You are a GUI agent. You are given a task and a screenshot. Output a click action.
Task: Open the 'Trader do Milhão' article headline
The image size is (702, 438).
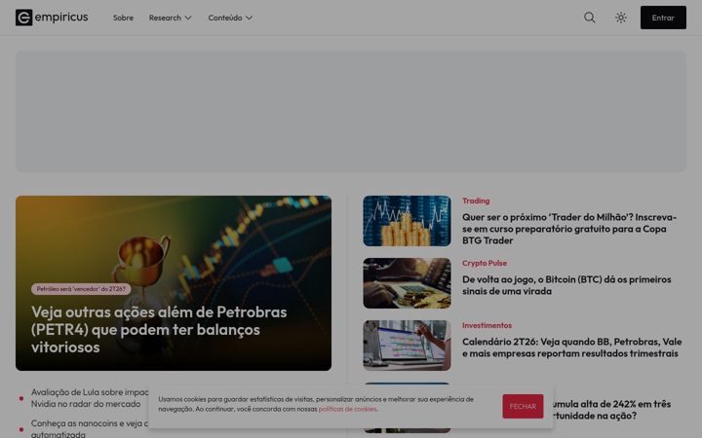coord(569,229)
